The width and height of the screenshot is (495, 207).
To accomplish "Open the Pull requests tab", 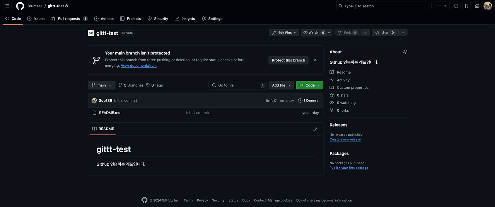I will (70, 19).
